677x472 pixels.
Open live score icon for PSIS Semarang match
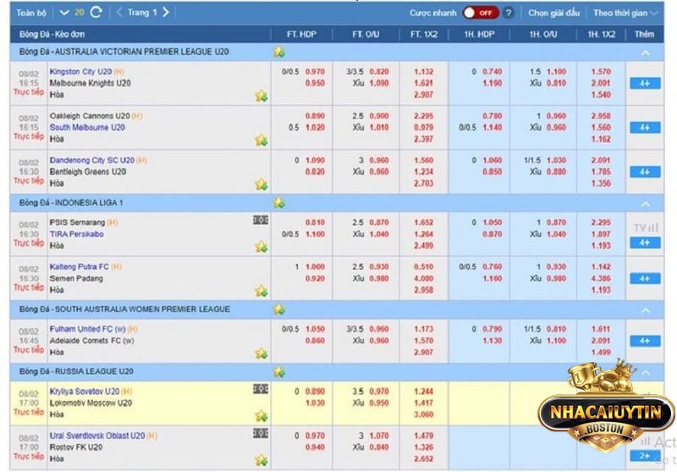(261, 220)
